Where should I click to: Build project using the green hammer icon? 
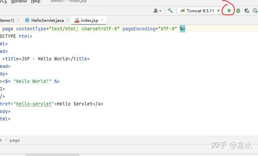(170, 11)
